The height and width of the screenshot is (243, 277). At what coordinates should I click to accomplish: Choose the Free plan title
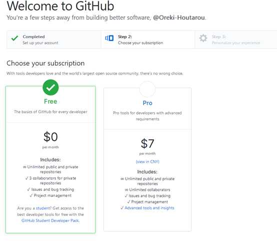pos(50,101)
